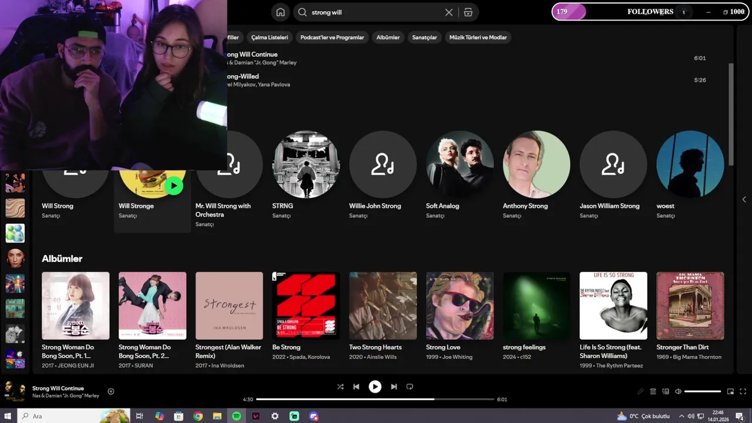The width and height of the screenshot is (752, 423).
Task: Open the mini player icon
Action: [730, 391]
